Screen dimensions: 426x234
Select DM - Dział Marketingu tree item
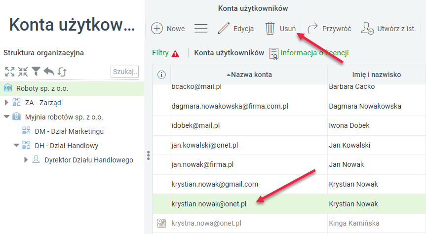pos(69,131)
